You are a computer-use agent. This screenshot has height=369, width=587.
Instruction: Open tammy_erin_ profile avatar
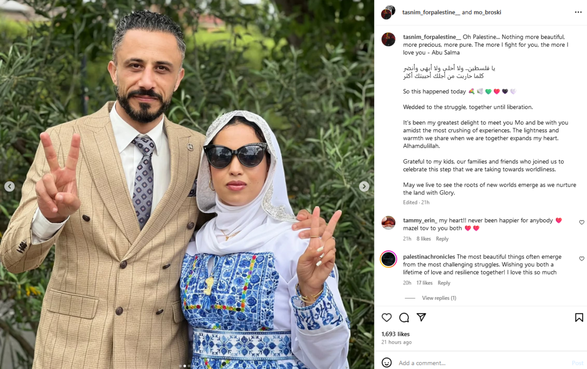[388, 223]
